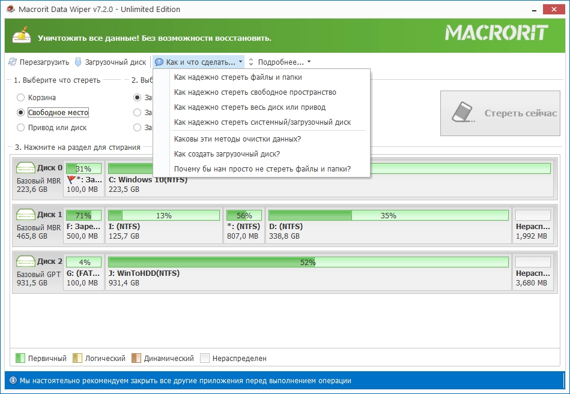The width and height of the screenshot is (570, 394).
Task: Click the info icon in status bar
Action: click(x=13, y=381)
